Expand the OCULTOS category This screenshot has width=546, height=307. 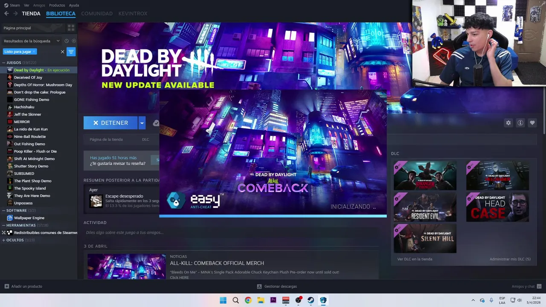tap(3, 240)
